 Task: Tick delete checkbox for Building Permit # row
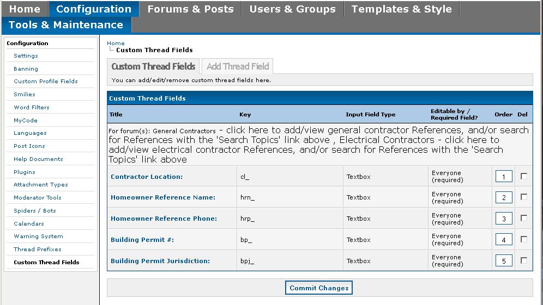[524, 239]
